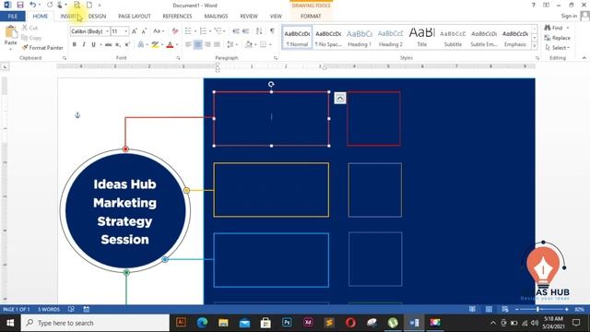Toggle center alignment
The width and height of the screenshot is (590, 332).
coord(198,45)
